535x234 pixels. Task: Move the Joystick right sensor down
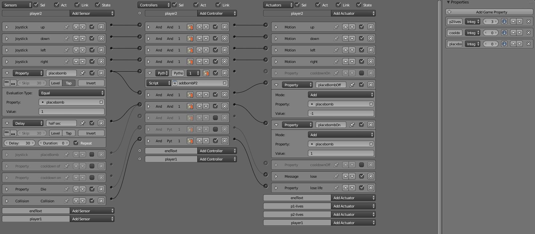coord(83,62)
